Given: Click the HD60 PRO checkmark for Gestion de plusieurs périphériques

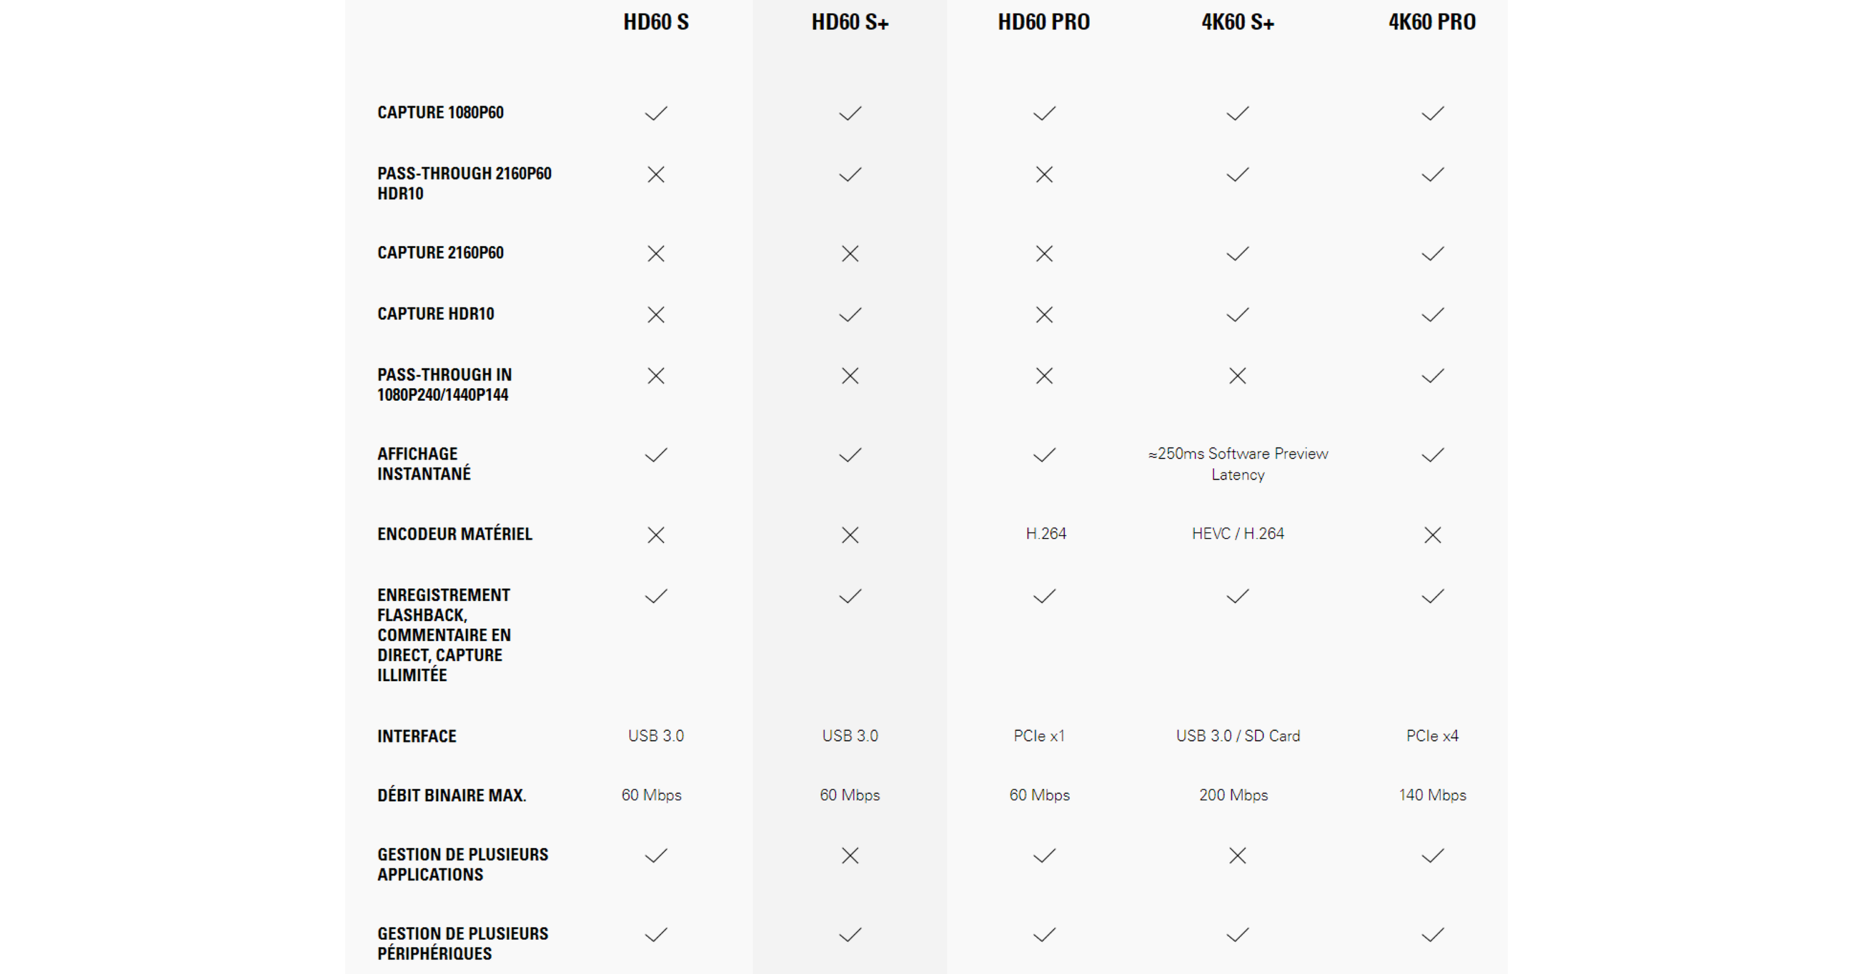Looking at the screenshot, I should [1044, 936].
